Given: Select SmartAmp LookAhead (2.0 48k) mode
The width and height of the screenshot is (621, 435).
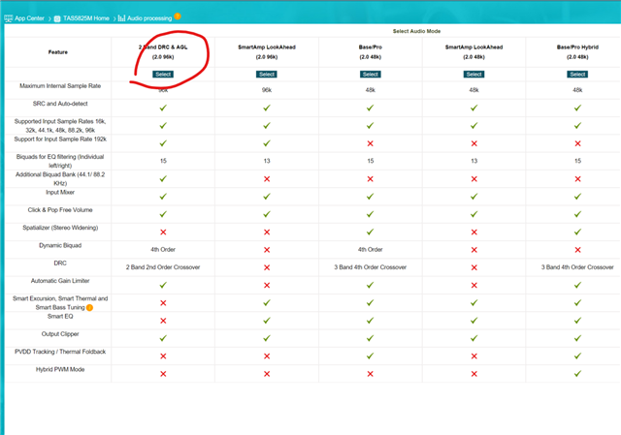Looking at the screenshot, I should (x=474, y=75).
